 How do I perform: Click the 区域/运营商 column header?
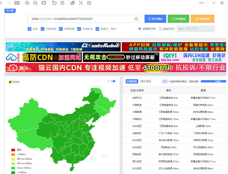click(137, 90)
